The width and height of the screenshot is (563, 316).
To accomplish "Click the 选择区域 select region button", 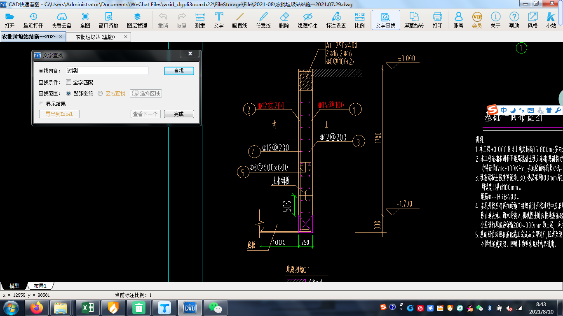I will coord(146,93).
